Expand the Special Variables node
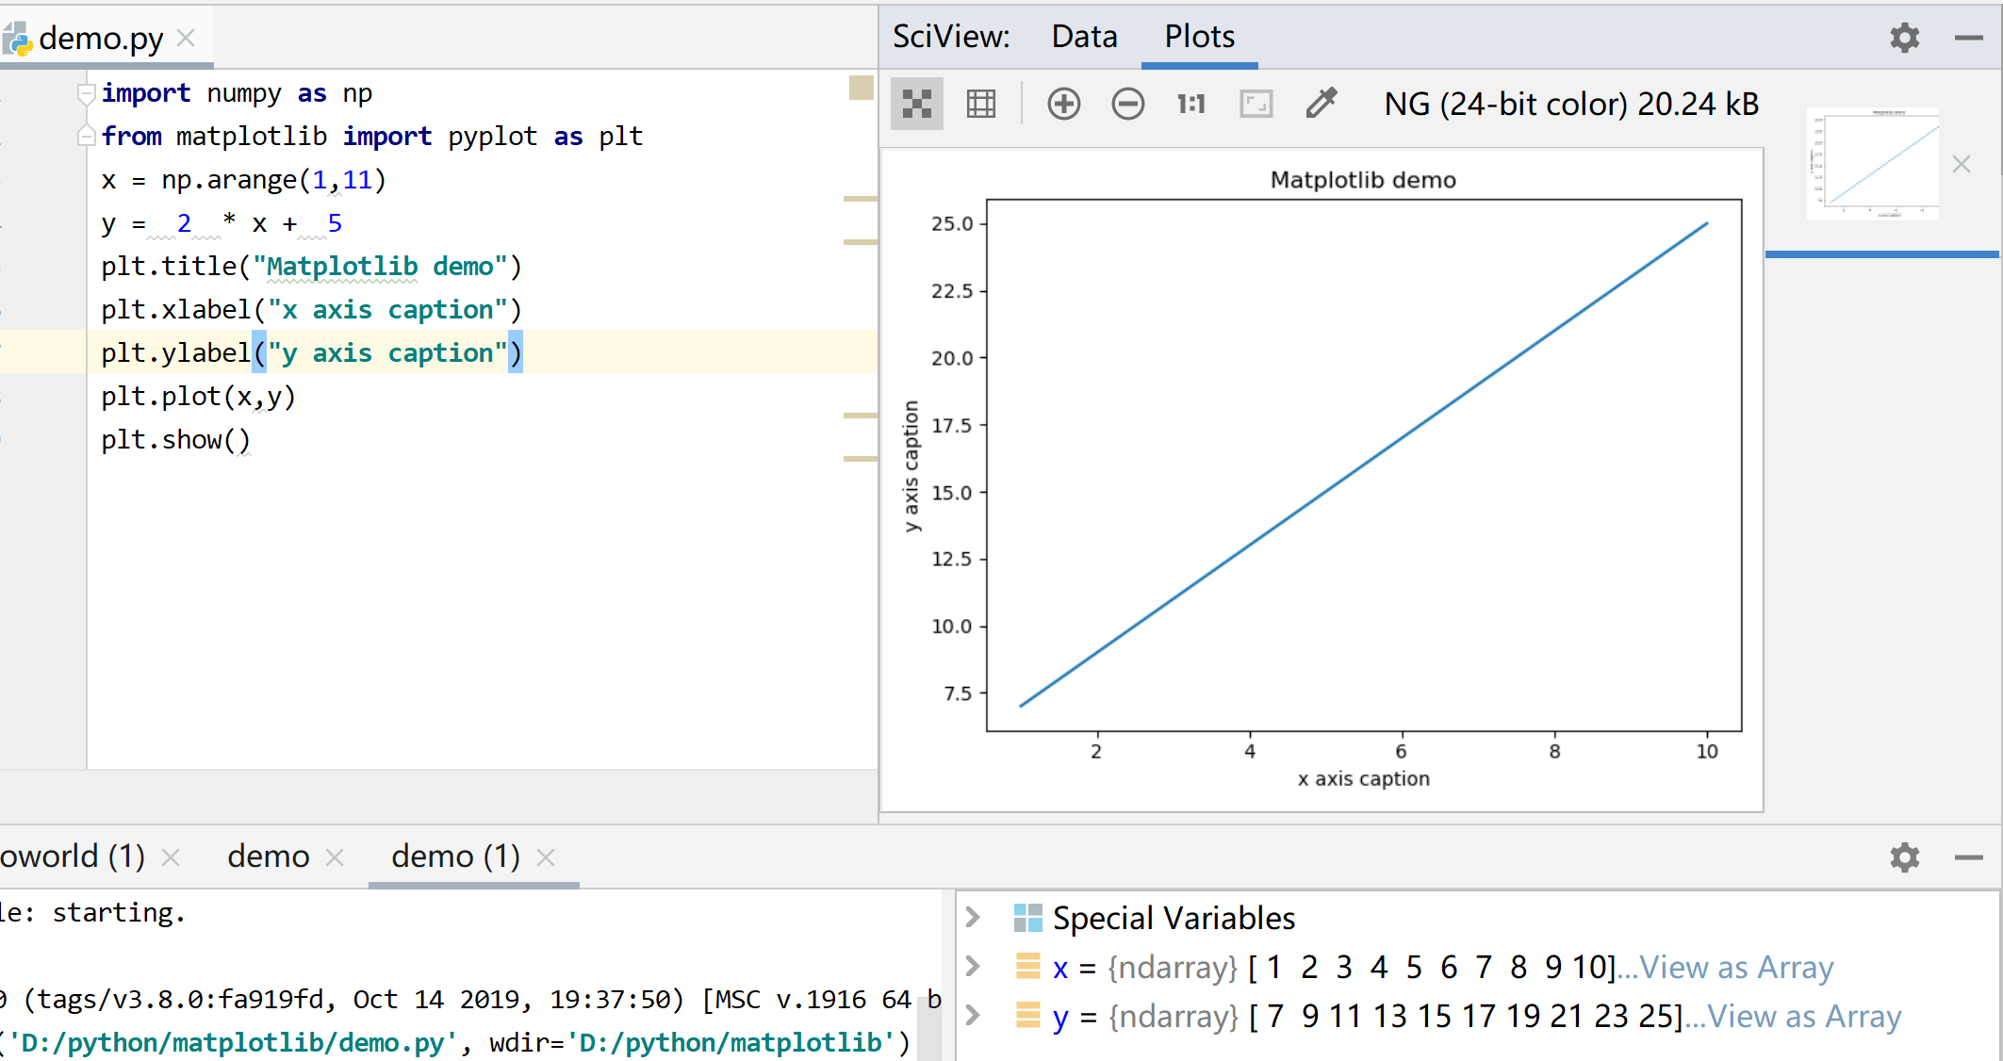The width and height of the screenshot is (2003, 1061). click(974, 917)
